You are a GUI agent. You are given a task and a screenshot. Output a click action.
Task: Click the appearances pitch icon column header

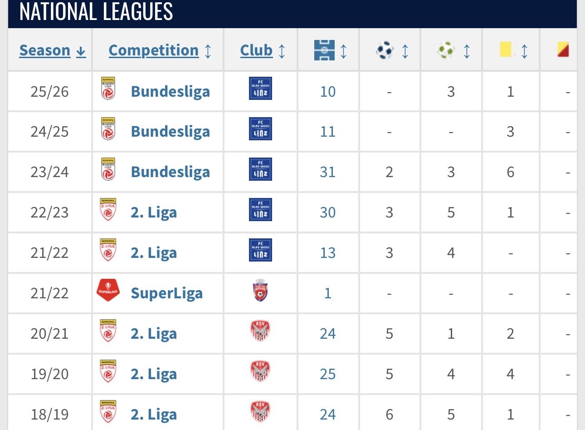pos(324,50)
